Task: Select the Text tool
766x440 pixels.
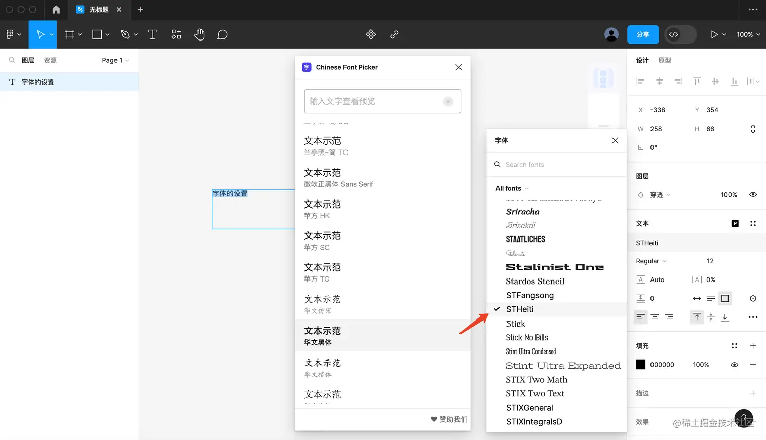Action: point(152,34)
